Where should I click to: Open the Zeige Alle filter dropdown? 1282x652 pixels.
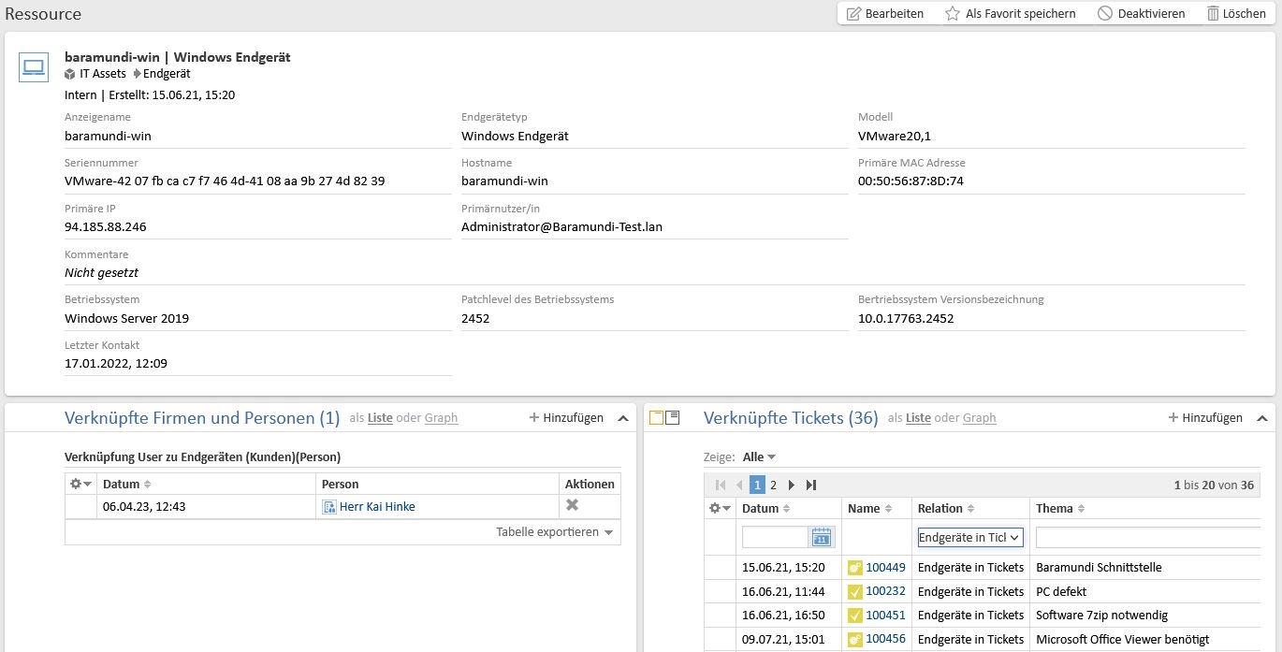coord(759,457)
